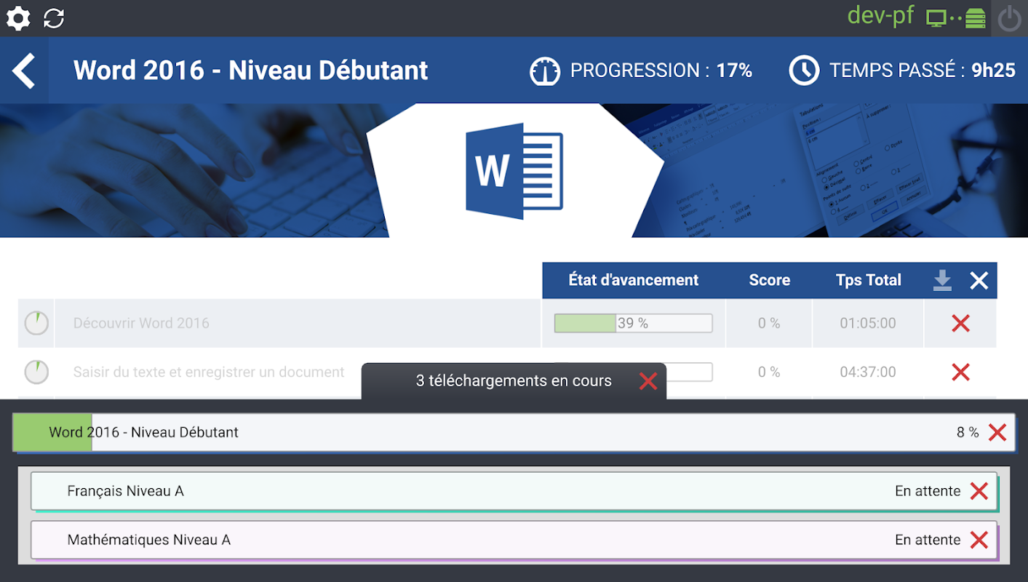1028x582 pixels.
Task: Cancel the Mathématiques Niveau A pending download
Action: coord(979,540)
